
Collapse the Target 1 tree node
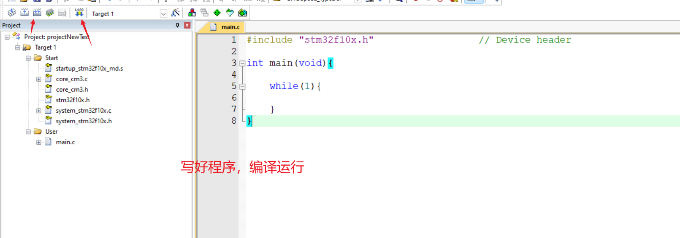pyautogui.click(x=18, y=48)
